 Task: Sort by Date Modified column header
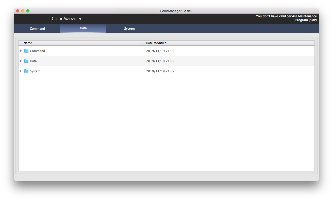click(x=156, y=43)
